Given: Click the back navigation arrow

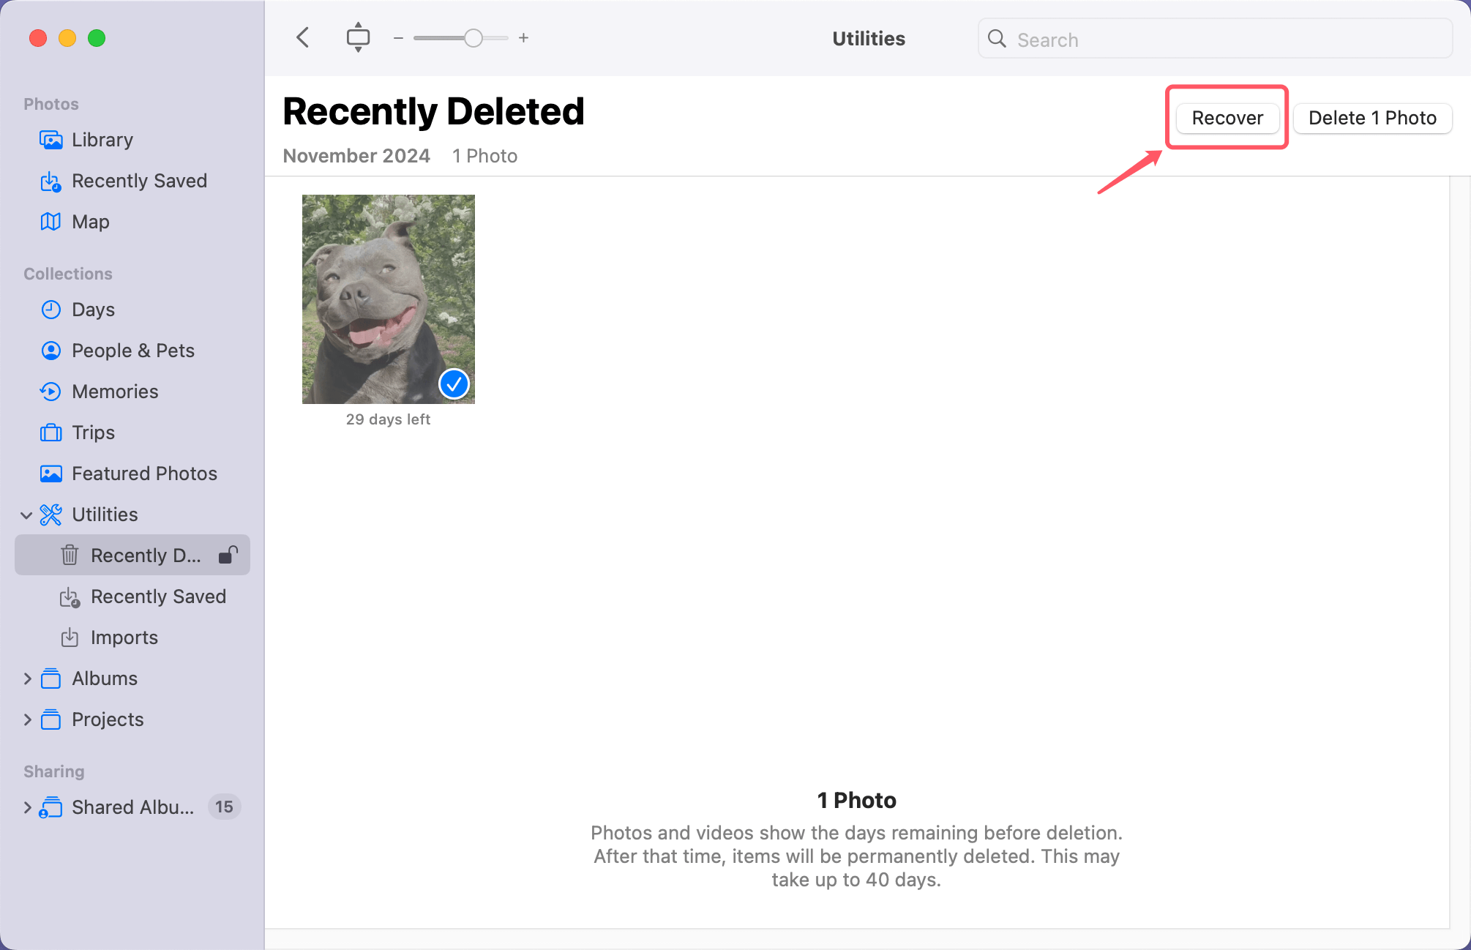Looking at the screenshot, I should [302, 37].
